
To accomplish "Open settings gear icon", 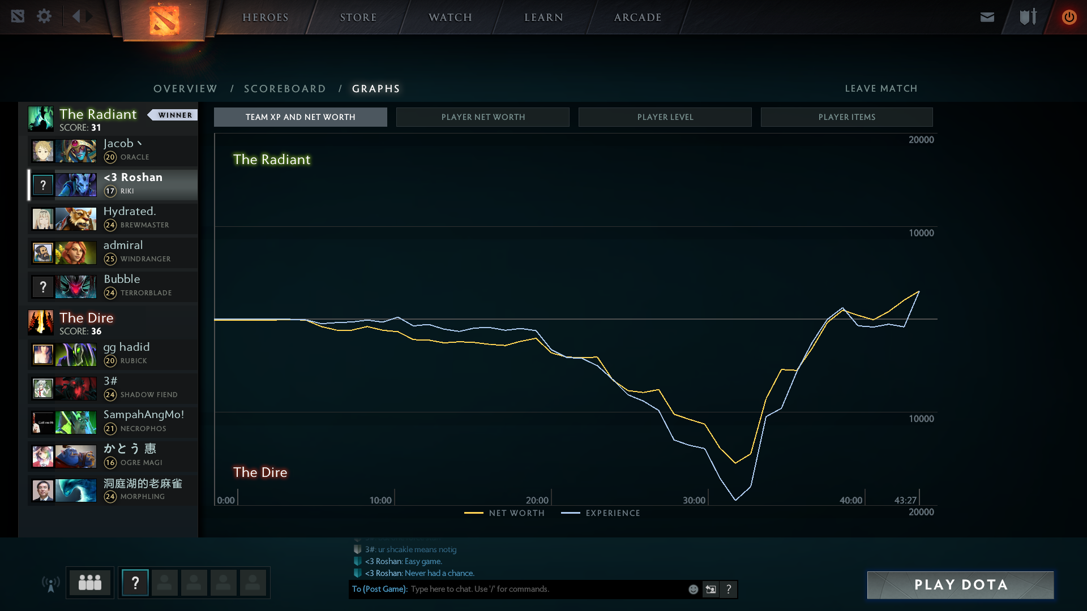I will point(44,16).
